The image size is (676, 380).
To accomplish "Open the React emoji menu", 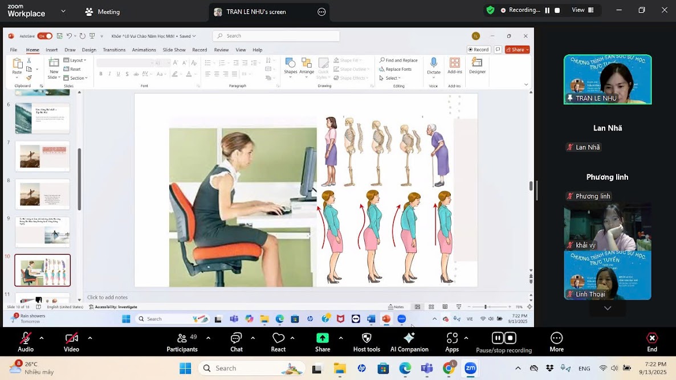I will (278, 338).
